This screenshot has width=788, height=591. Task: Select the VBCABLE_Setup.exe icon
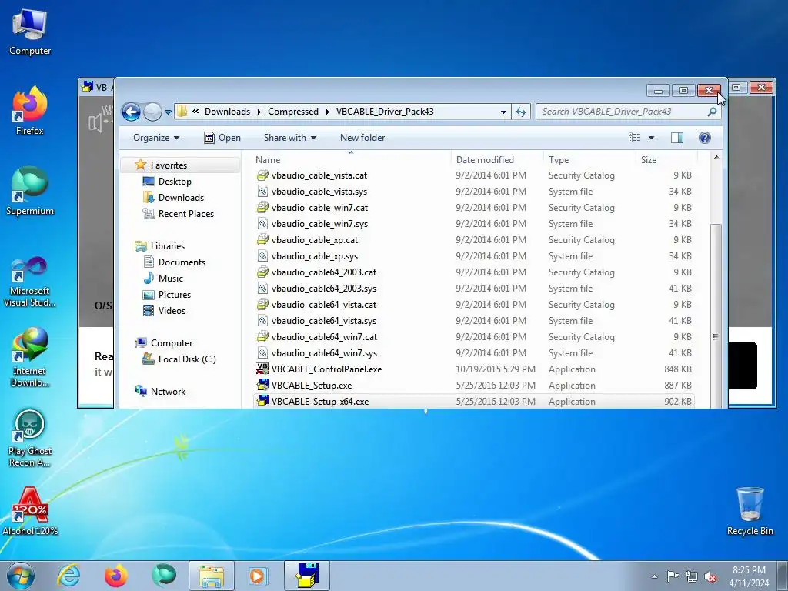(x=262, y=386)
